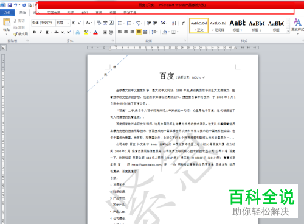Image resolution: width=304 pixels, height=224 pixels.
Task: Select the Format Painter (格式刷)
Action: click(x=21, y=34)
